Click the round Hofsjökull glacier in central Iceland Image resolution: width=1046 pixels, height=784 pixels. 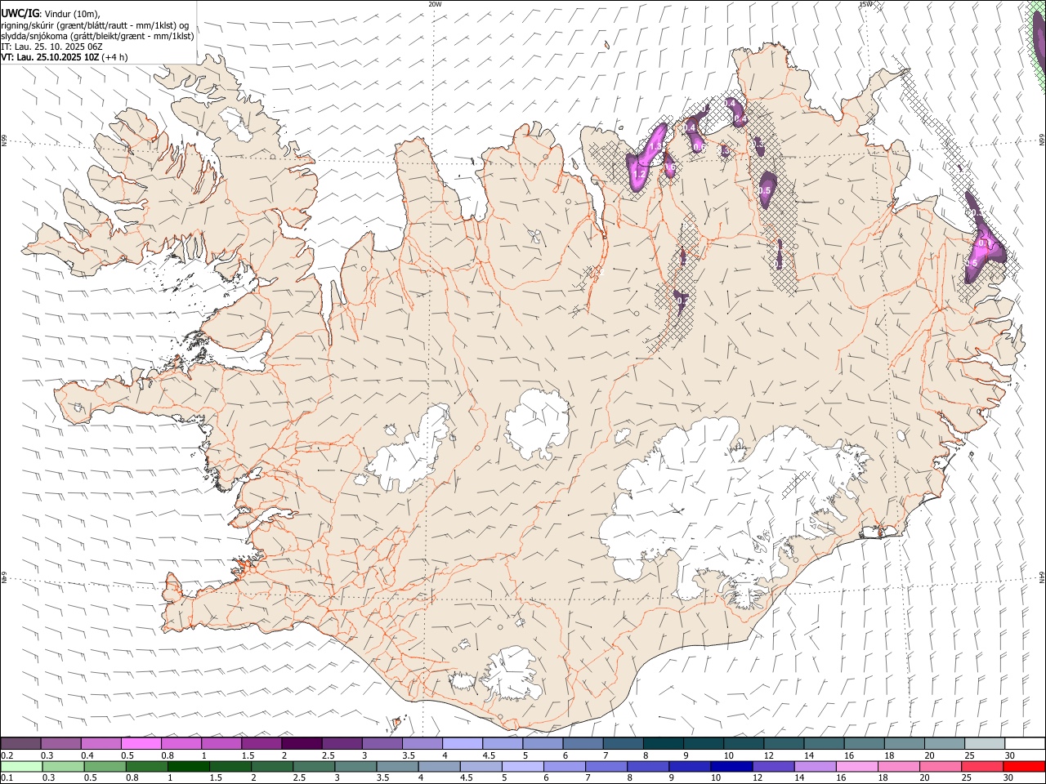pyautogui.click(x=537, y=423)
